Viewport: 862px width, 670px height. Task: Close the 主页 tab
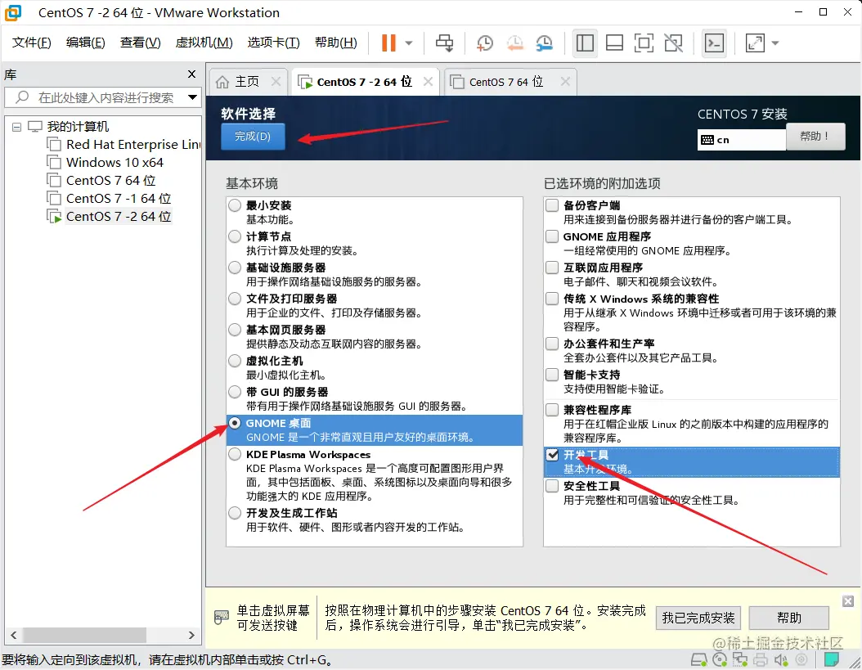(276, 82)
